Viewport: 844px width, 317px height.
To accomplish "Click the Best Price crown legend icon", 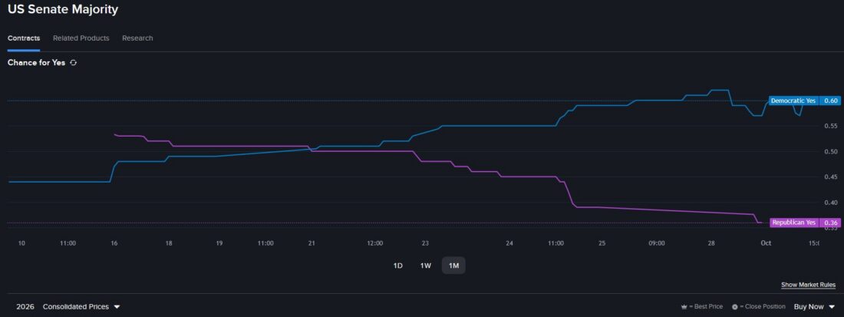I will (684, 307).
